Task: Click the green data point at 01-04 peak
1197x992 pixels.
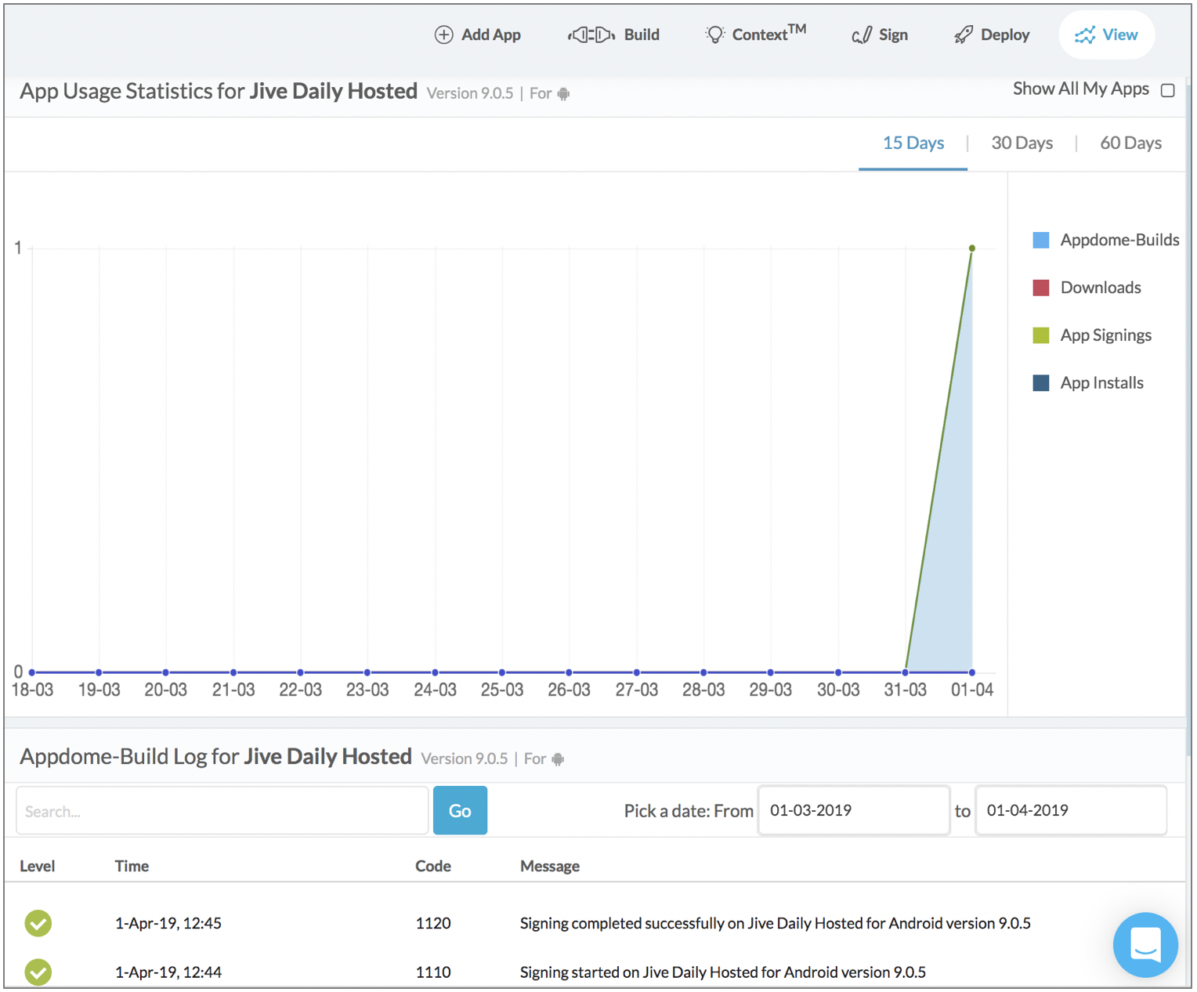Action: coord(972,248)
